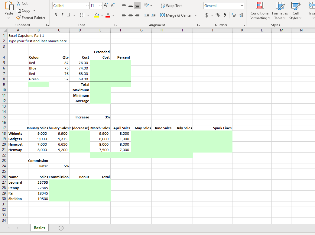Viewport: 315px width, 235px height.
Task: Open the Calibri font name dropdown
Action: [x=87, y=6]
